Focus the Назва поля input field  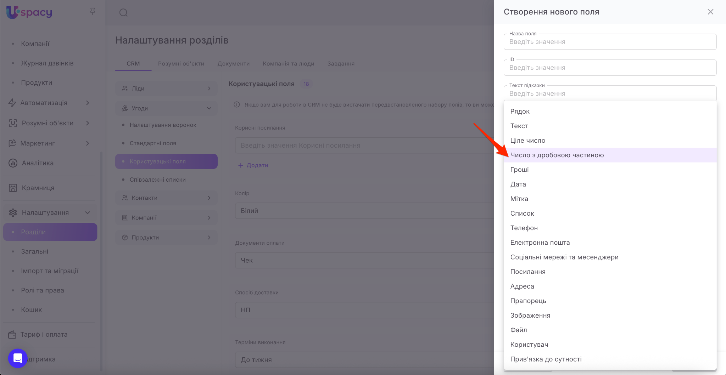point(610,42)
